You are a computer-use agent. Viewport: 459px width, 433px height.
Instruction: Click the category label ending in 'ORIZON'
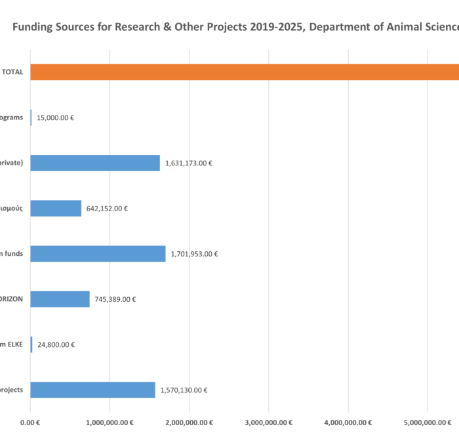pyautogui.click(x=11, y=299)
